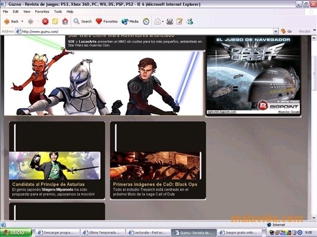Click the Edit page toolbar icon

180,21
